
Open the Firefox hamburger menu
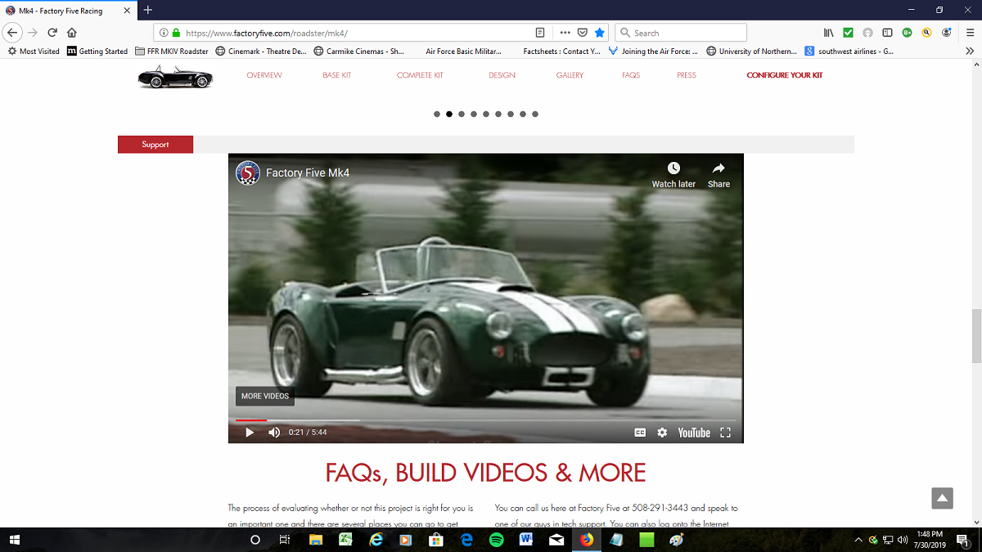point(969,33)
